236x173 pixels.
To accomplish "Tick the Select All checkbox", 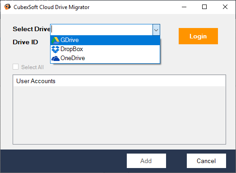I will (16, 67).
